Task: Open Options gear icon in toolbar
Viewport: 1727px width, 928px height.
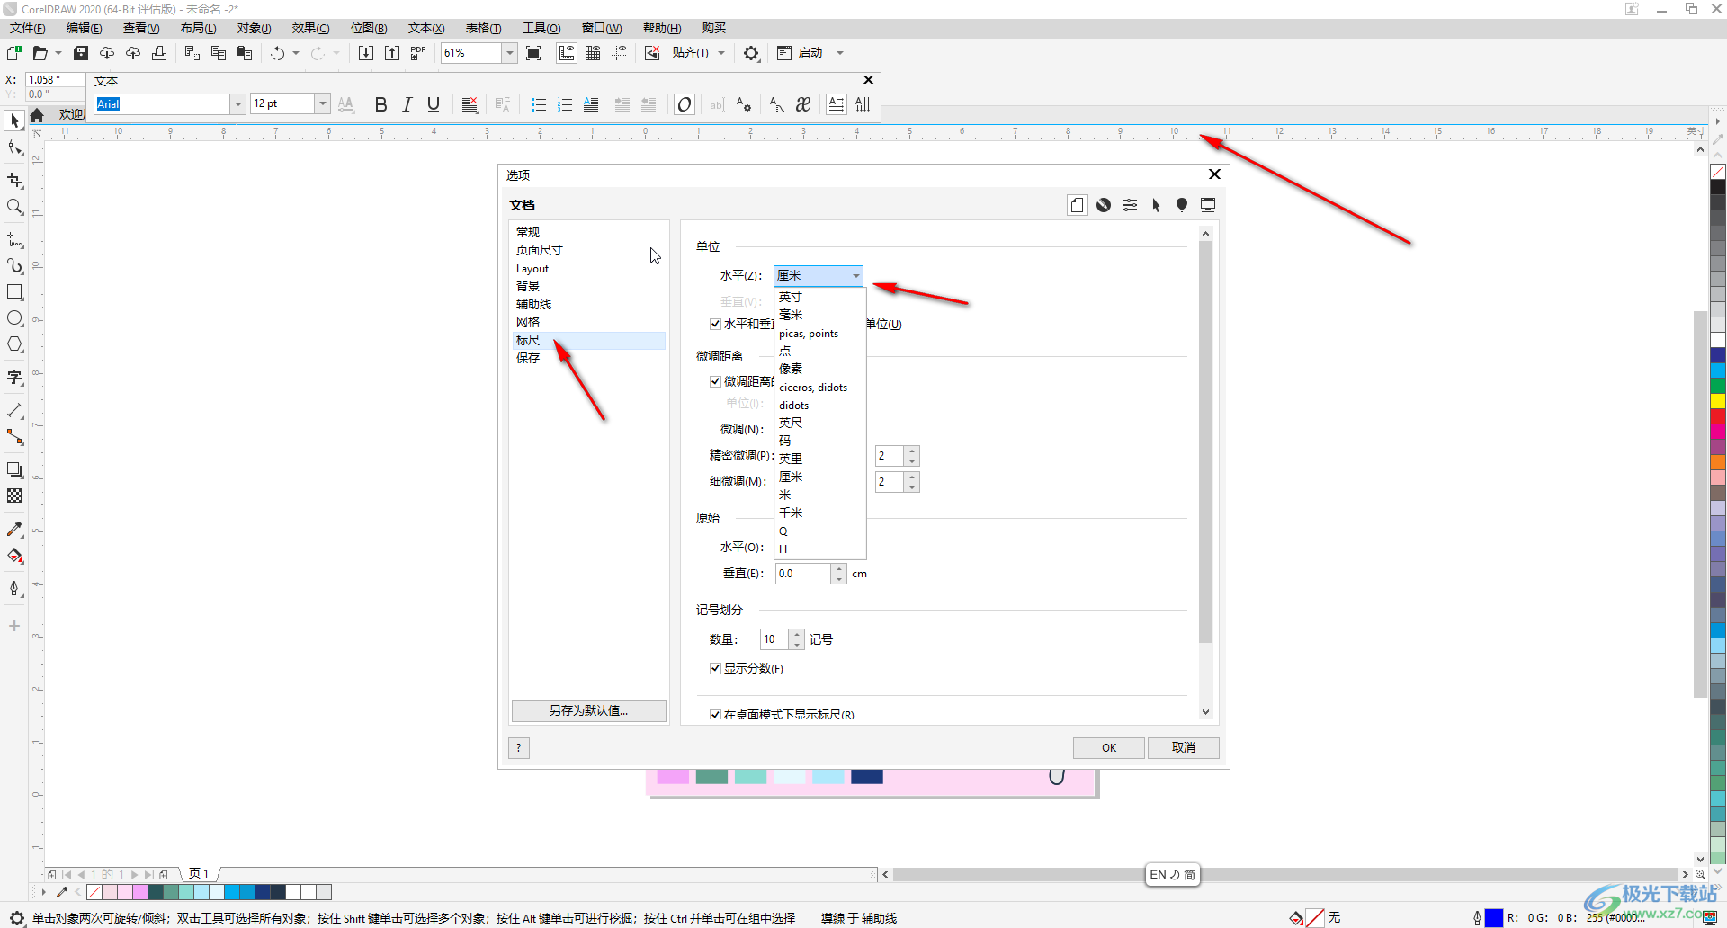Action: 751,53
